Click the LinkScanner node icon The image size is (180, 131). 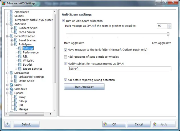tap(11, 73)
